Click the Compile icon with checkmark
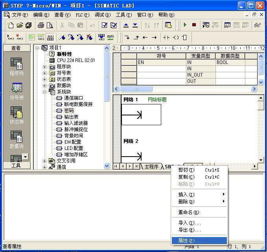This screenshot has height=252, width=267. [x=104, y=26]
